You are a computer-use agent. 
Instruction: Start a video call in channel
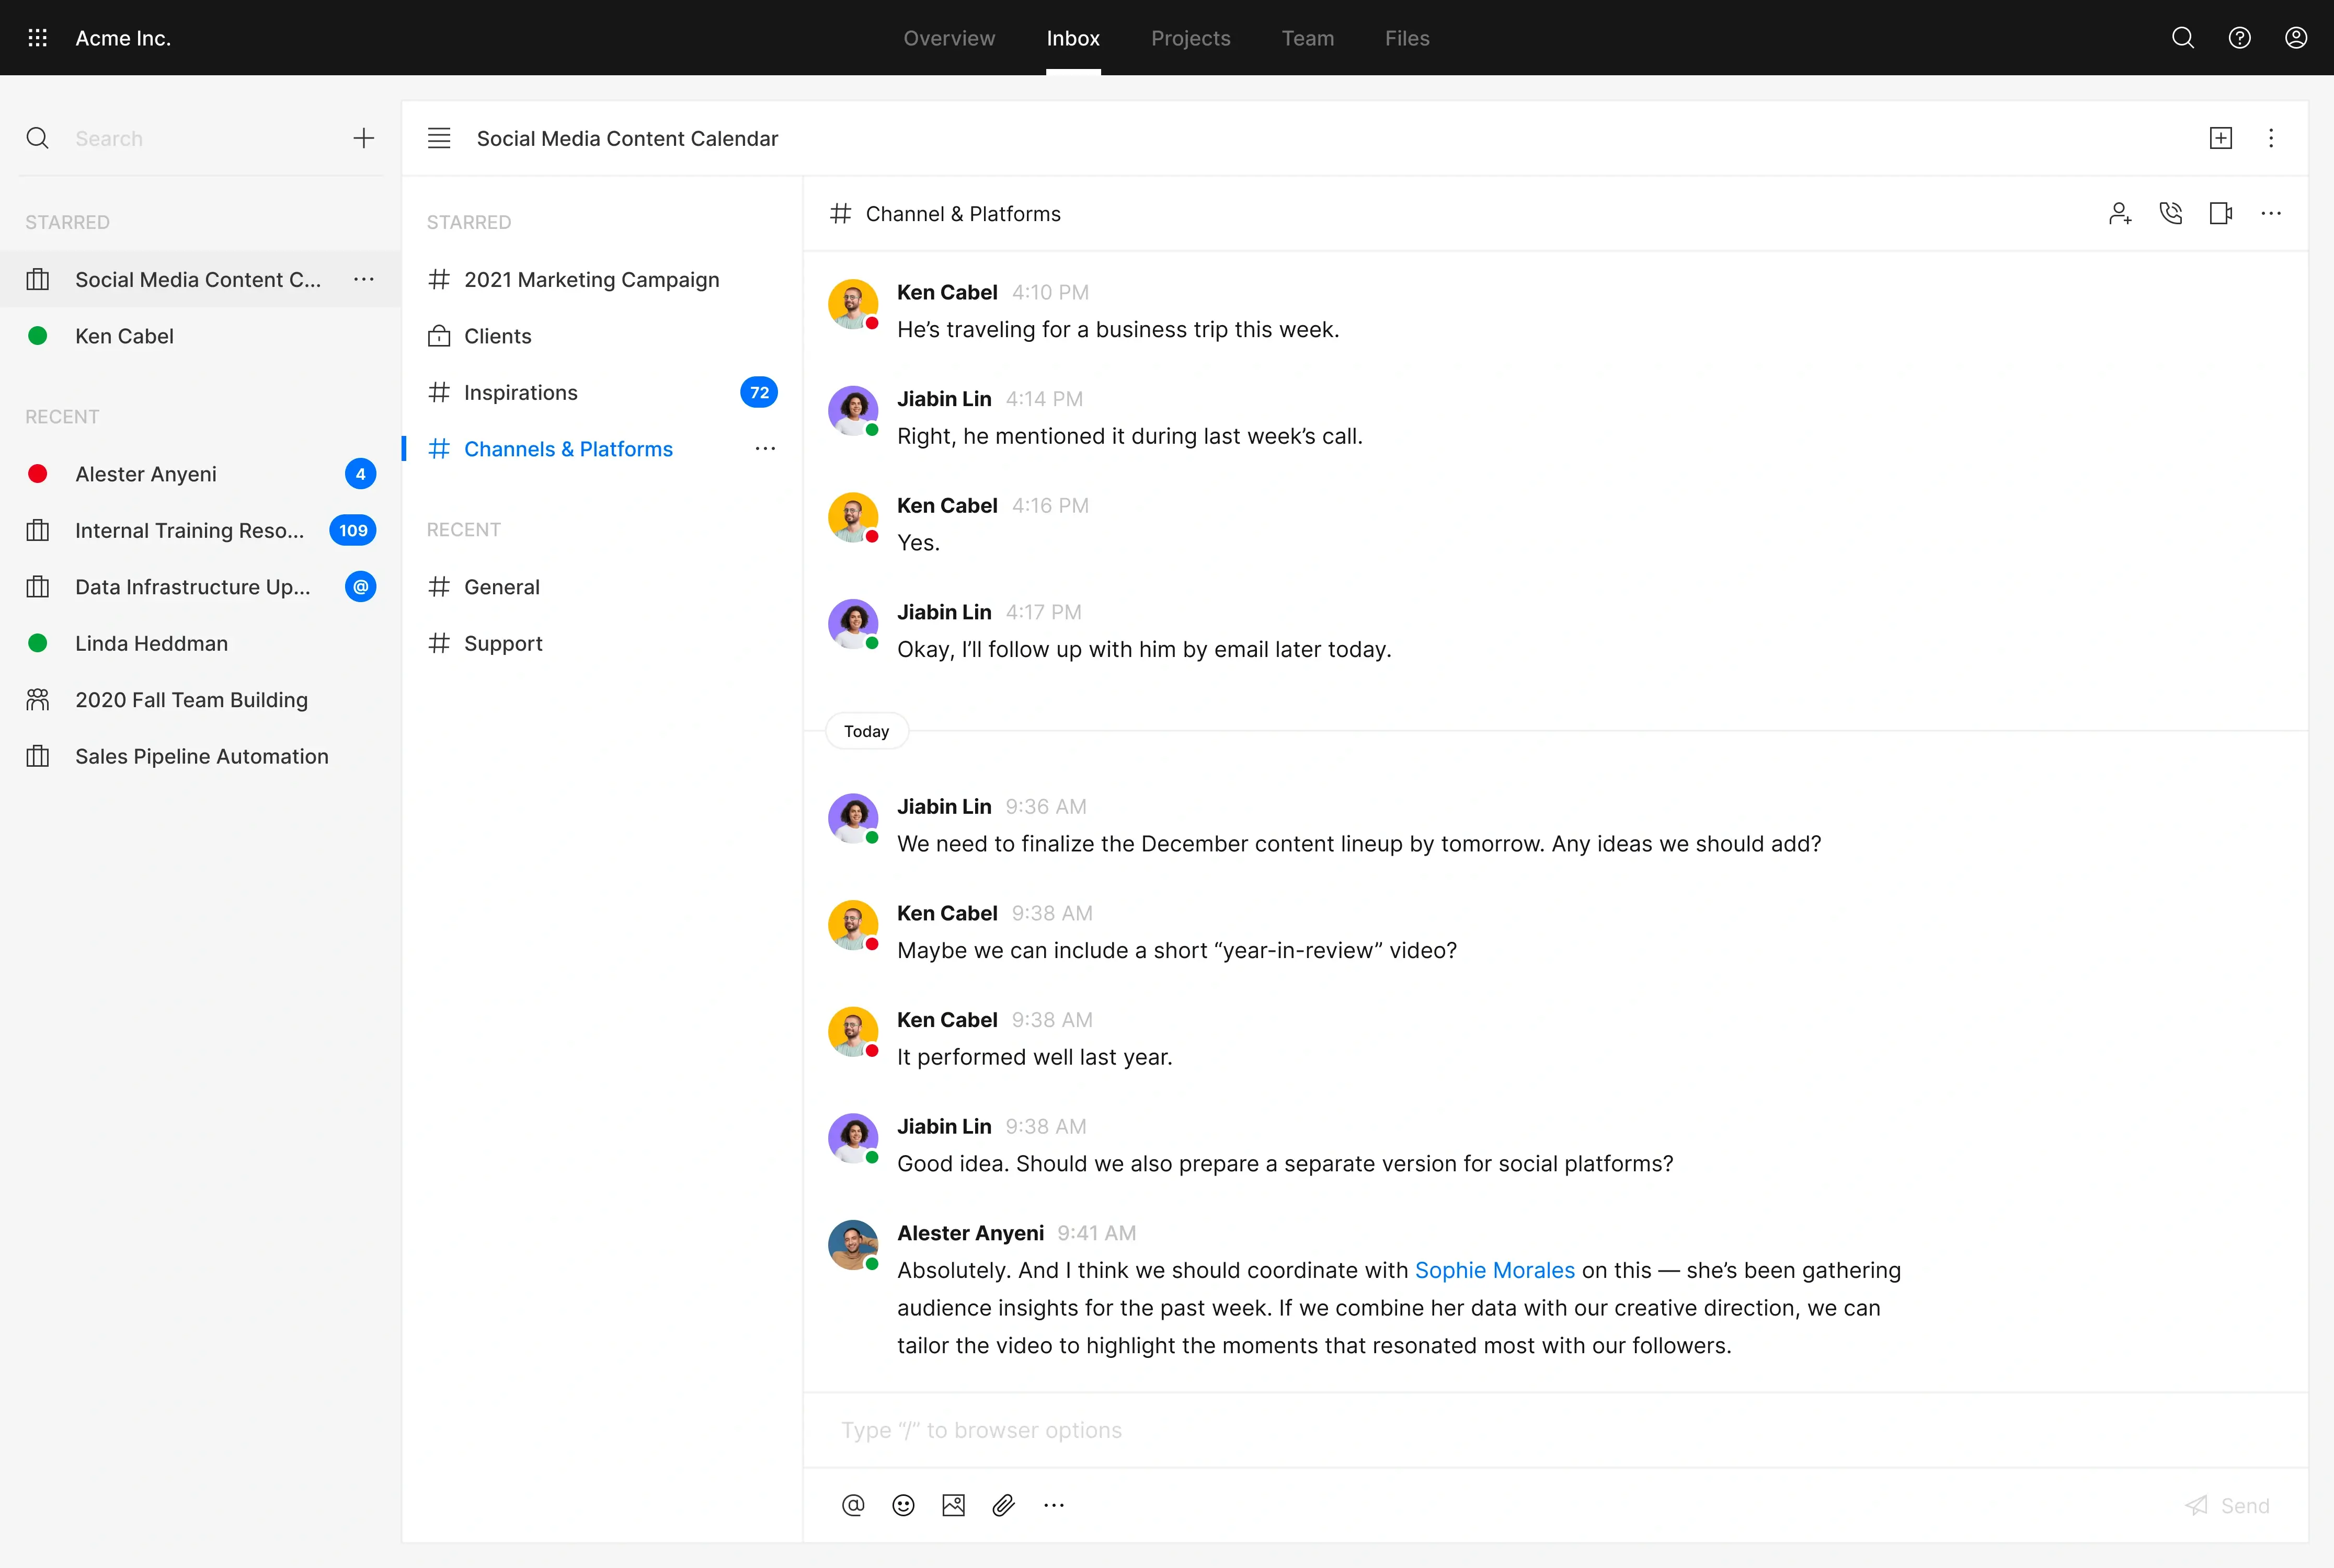(x=2220, y=213)
